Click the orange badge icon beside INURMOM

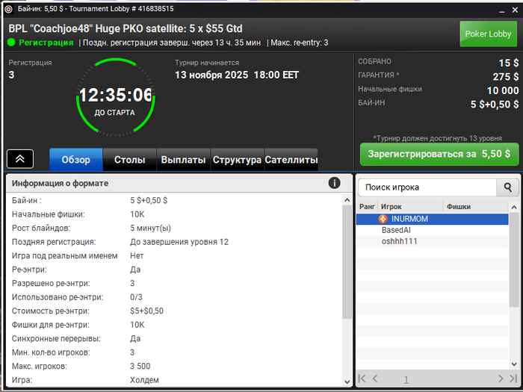[x=383, y=219]
